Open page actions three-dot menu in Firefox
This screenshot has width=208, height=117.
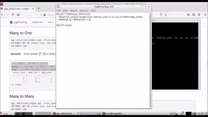coord(157,15)
